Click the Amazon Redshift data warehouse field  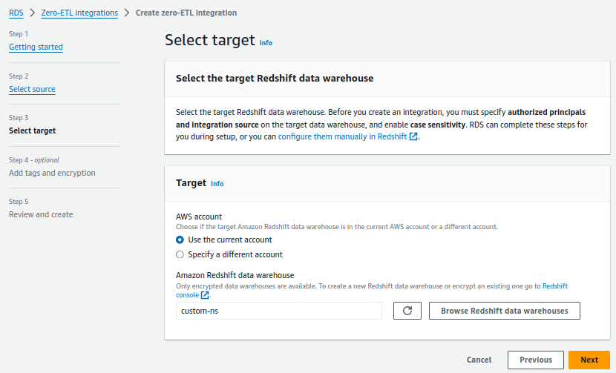tap(279, 311)
